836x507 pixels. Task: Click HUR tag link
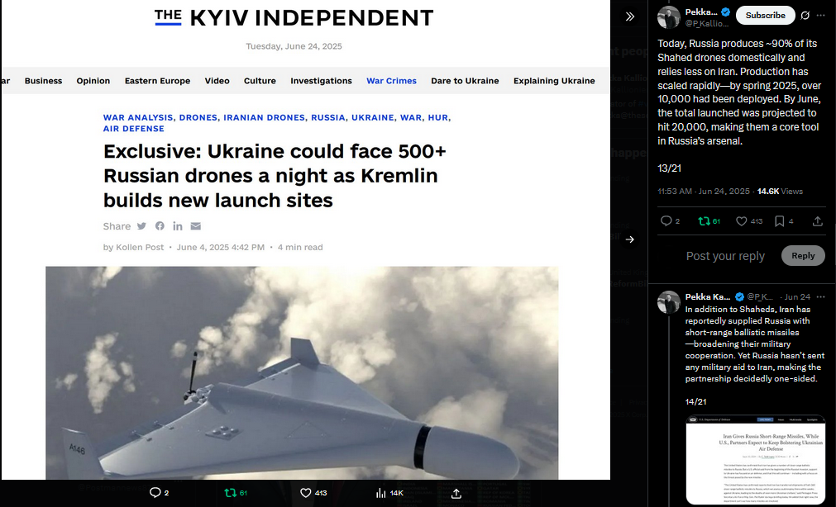(437, 118)
